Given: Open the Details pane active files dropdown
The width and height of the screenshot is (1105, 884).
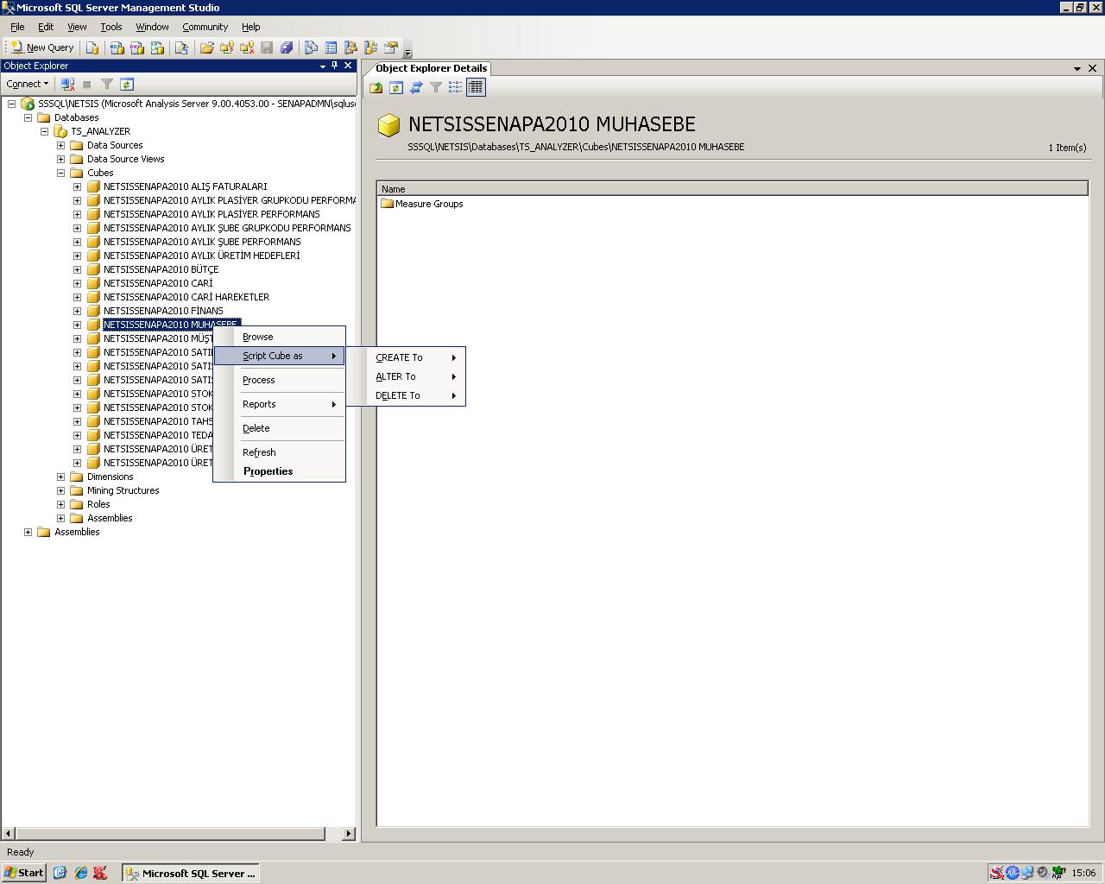Looking at the screenshot, I should [1077, 68].
